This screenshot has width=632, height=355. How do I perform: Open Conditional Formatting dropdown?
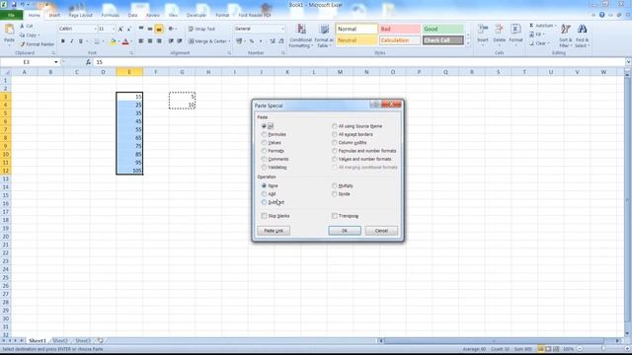(300, 36)
